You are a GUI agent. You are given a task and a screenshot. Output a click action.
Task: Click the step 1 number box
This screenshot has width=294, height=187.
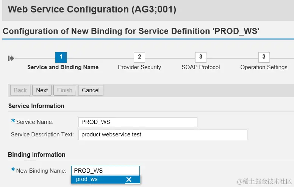coord(61,57)
